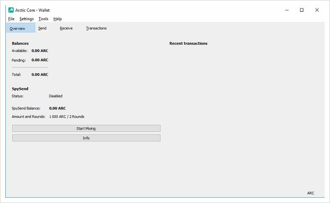This screenshot has height=203, width=330.
Task: Click the Start Mixing button
Action: [x=86, y=129]
